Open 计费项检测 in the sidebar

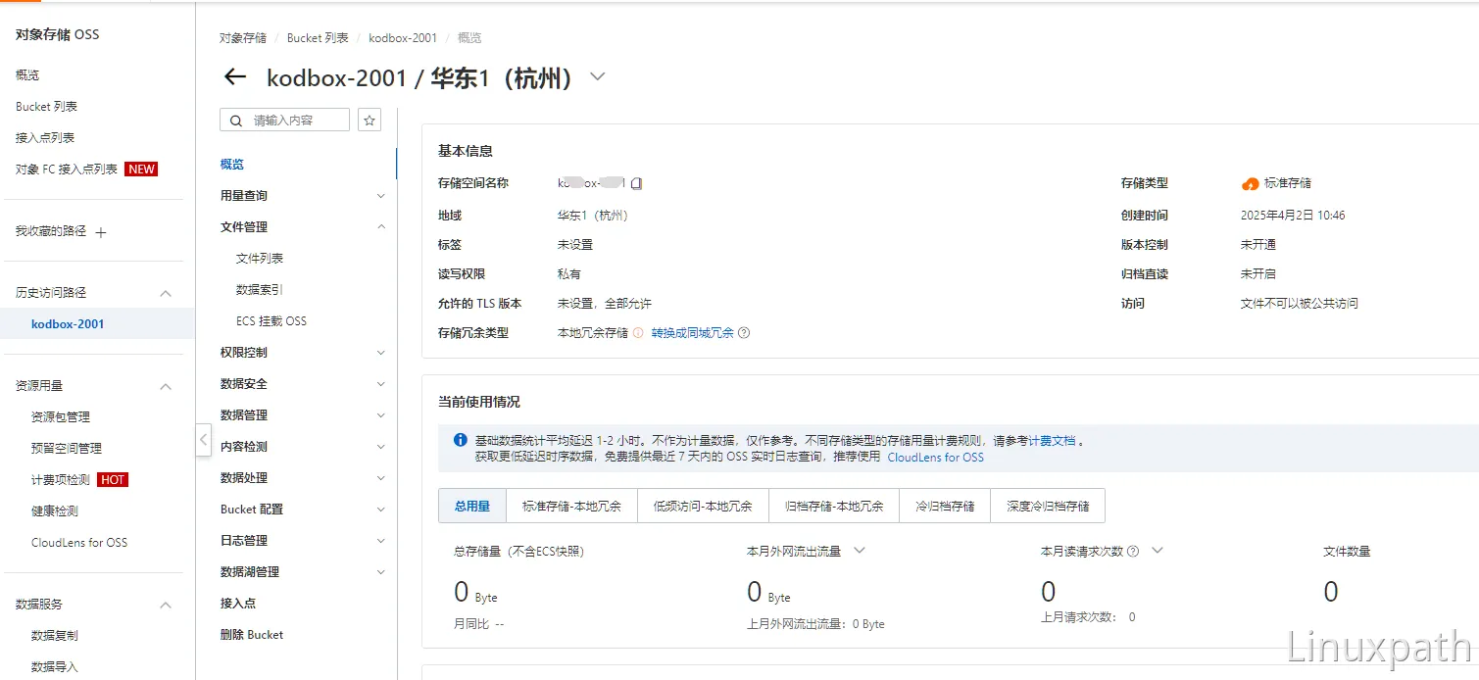tap(61, 480)
